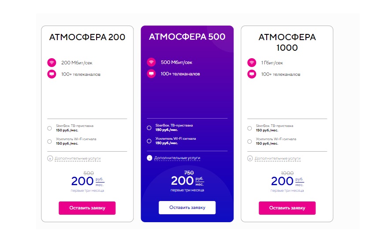Click Оставить заявку for Атмосфера 200
The width and height of the screenshot is (379, 246).
click(x=87, y=208)
